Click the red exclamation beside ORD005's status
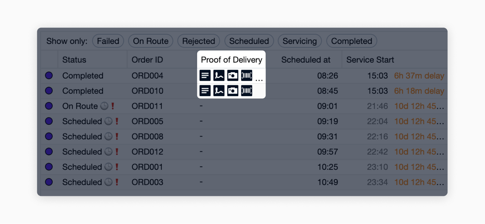This screenshot has width=485, height=224. [116, 121]
